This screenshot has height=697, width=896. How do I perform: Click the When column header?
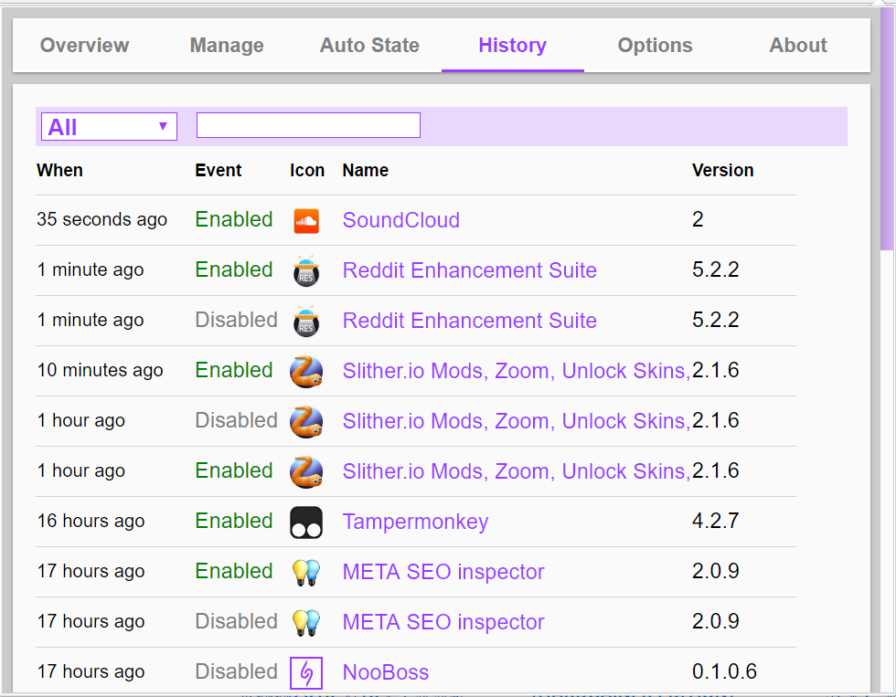[x=60, y=170]
